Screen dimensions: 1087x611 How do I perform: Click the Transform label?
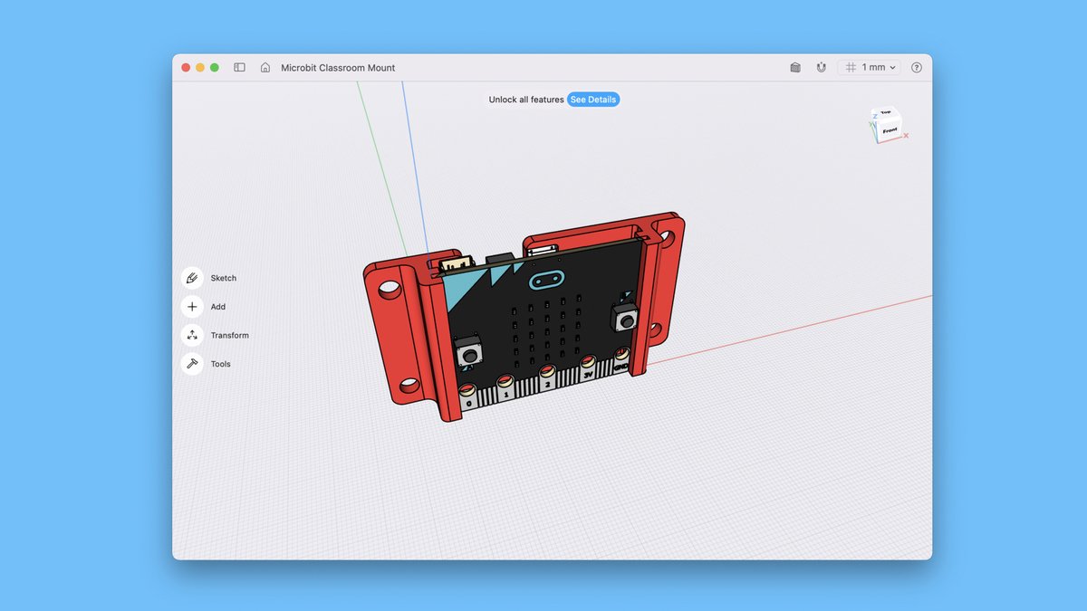[230, 335]
